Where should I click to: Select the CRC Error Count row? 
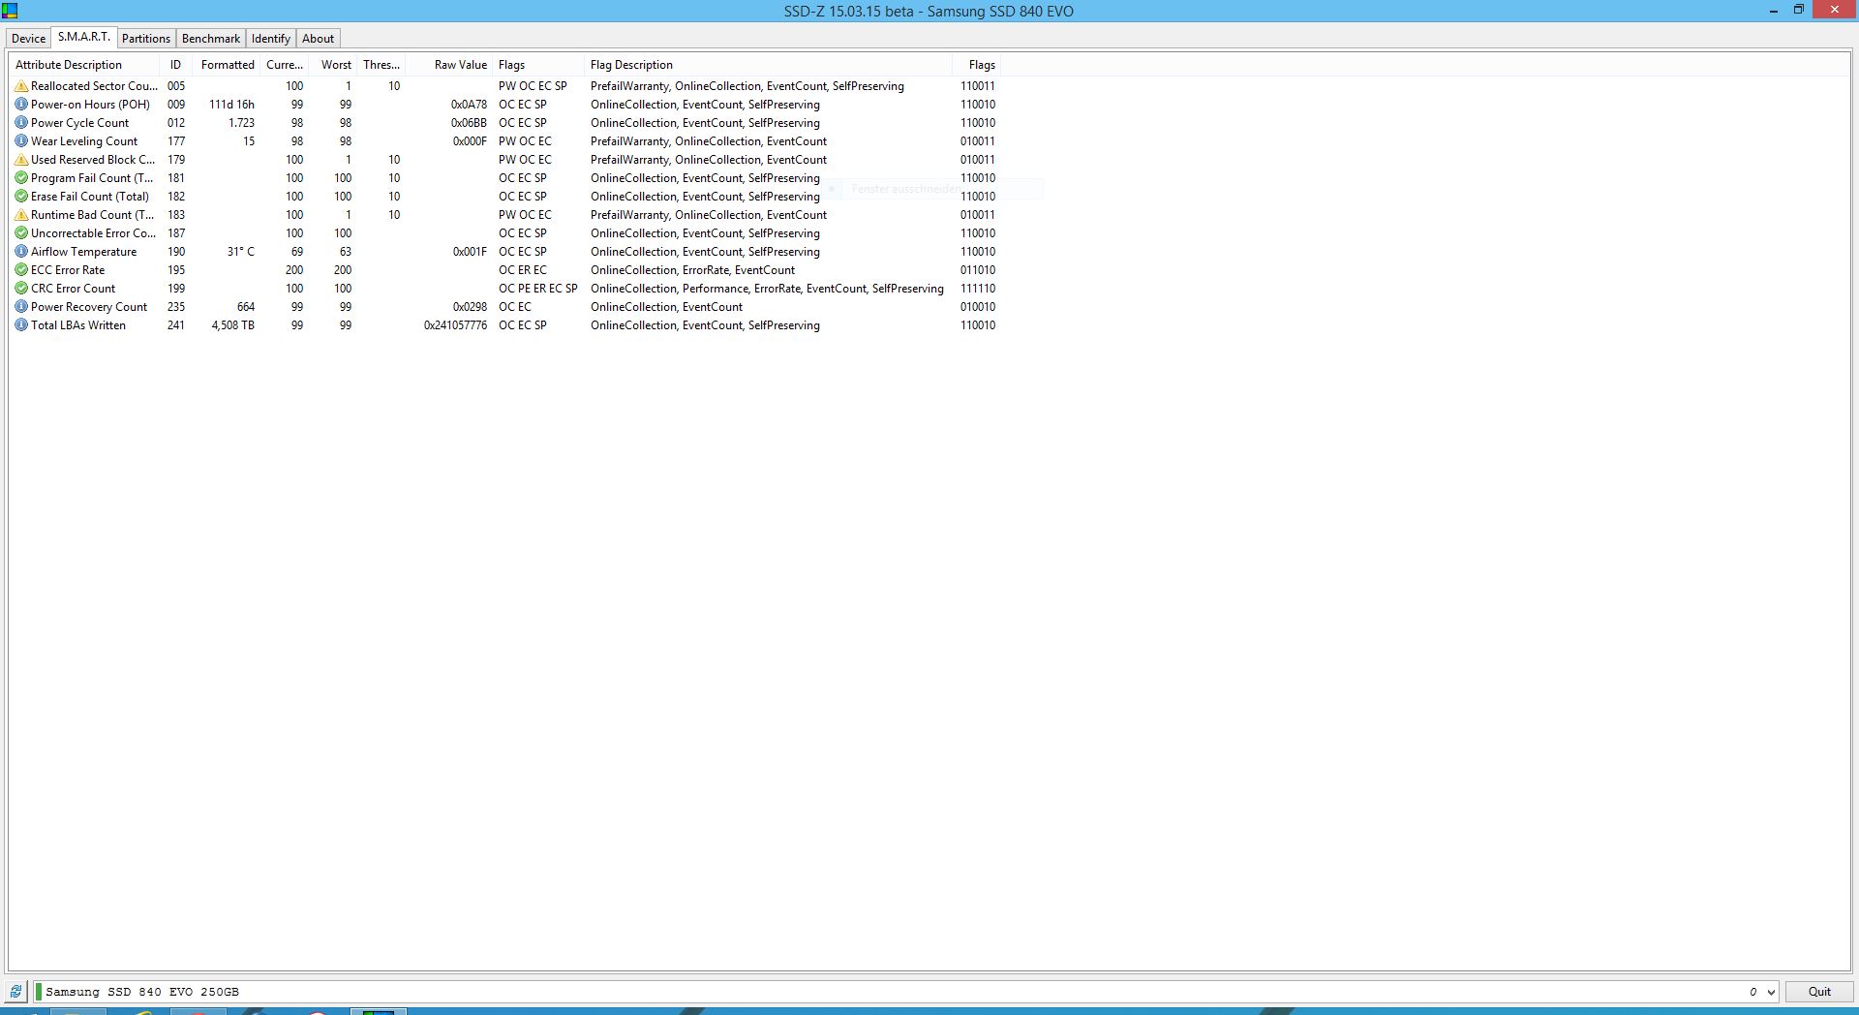click(504, 289)
